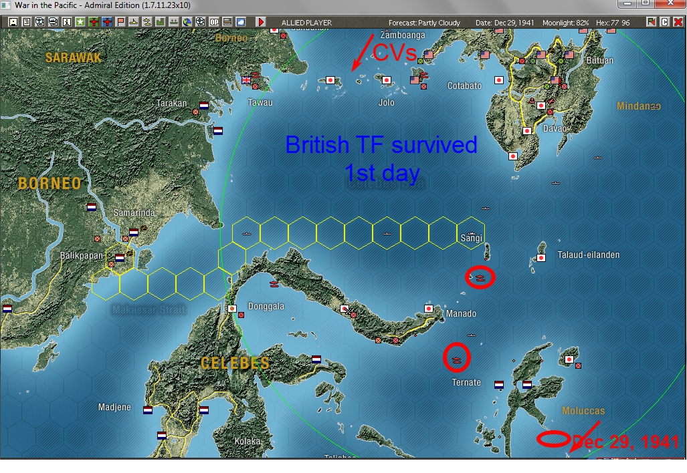Click the green factory industry icon
This screenshot has height=473, width=687.
tap(161, 22)
